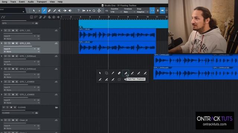Click the waveform icon on GTR_1_DZL track

56,31
